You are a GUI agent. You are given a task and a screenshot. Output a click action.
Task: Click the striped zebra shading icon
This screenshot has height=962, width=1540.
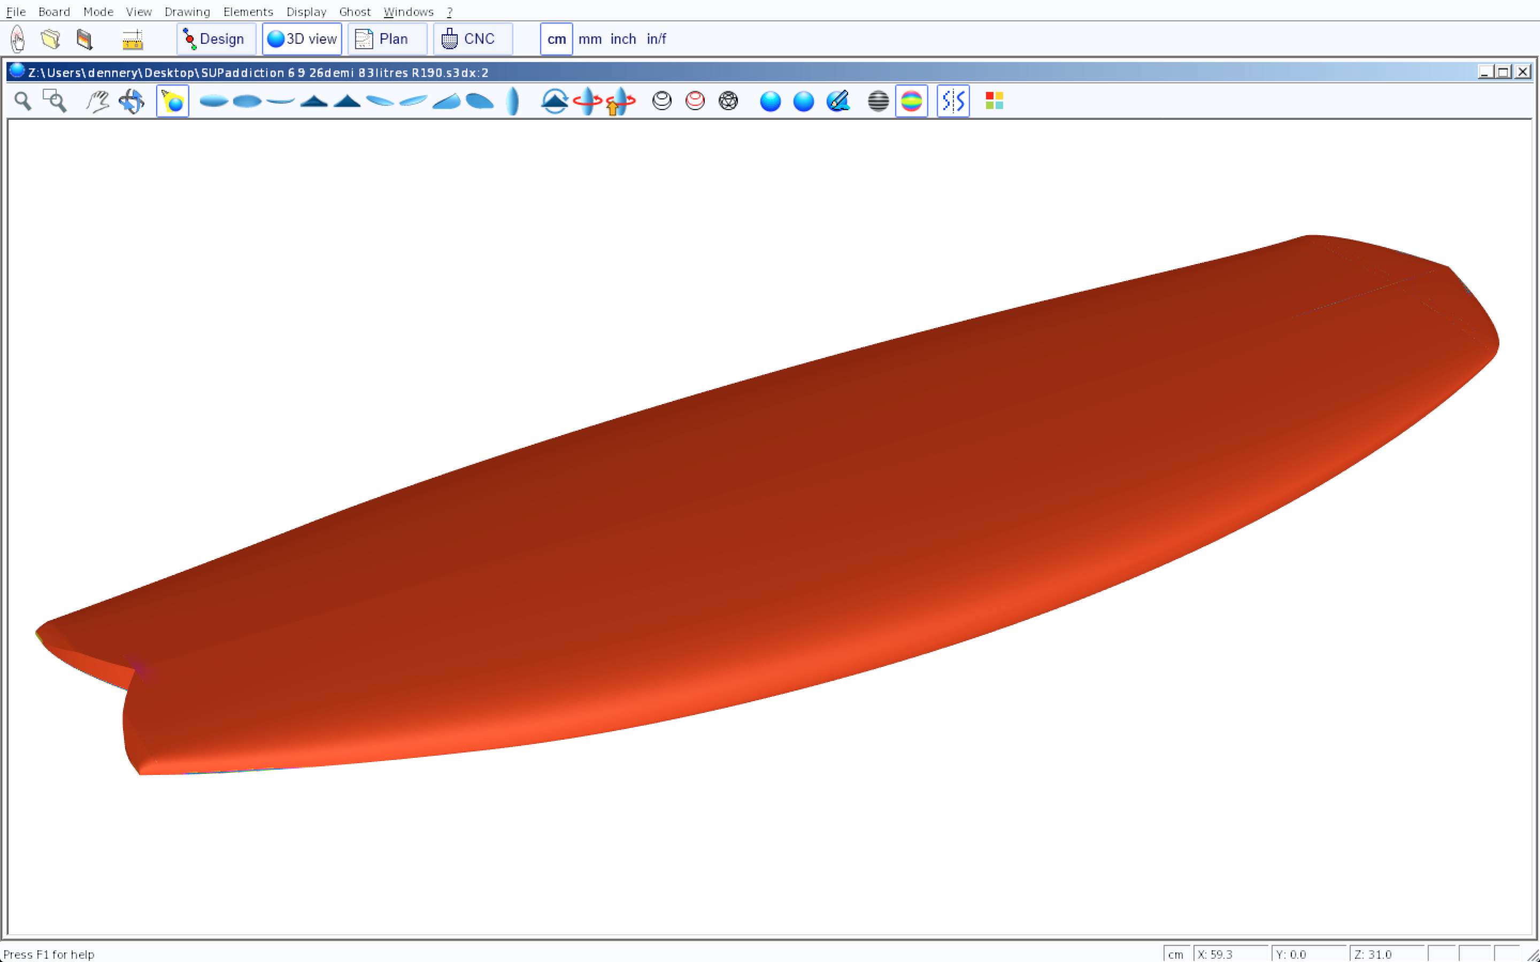(x=877, y=101)
